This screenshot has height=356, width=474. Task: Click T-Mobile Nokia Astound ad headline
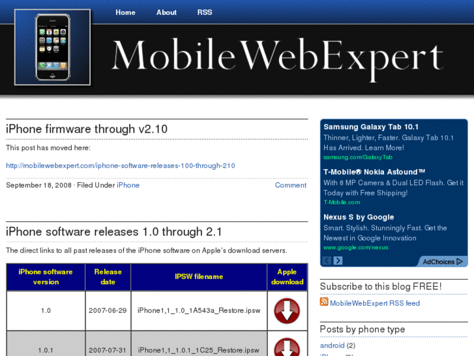[x=374, y=172]
